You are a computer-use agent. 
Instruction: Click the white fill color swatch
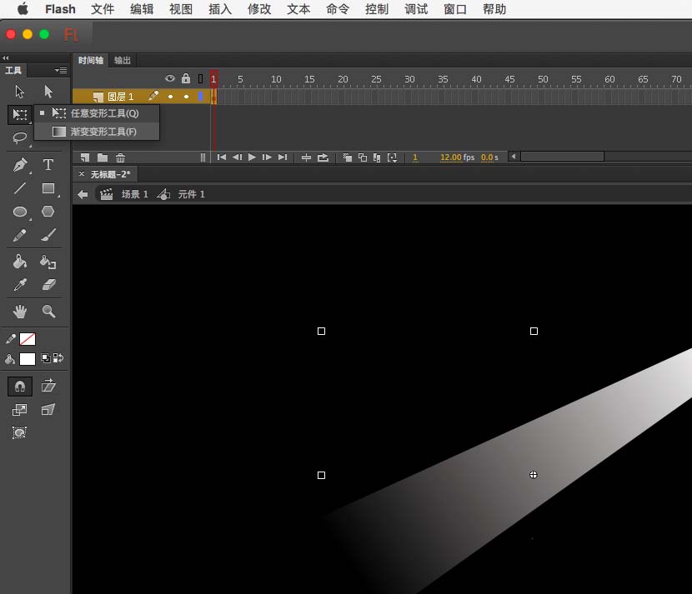[28, 359]
